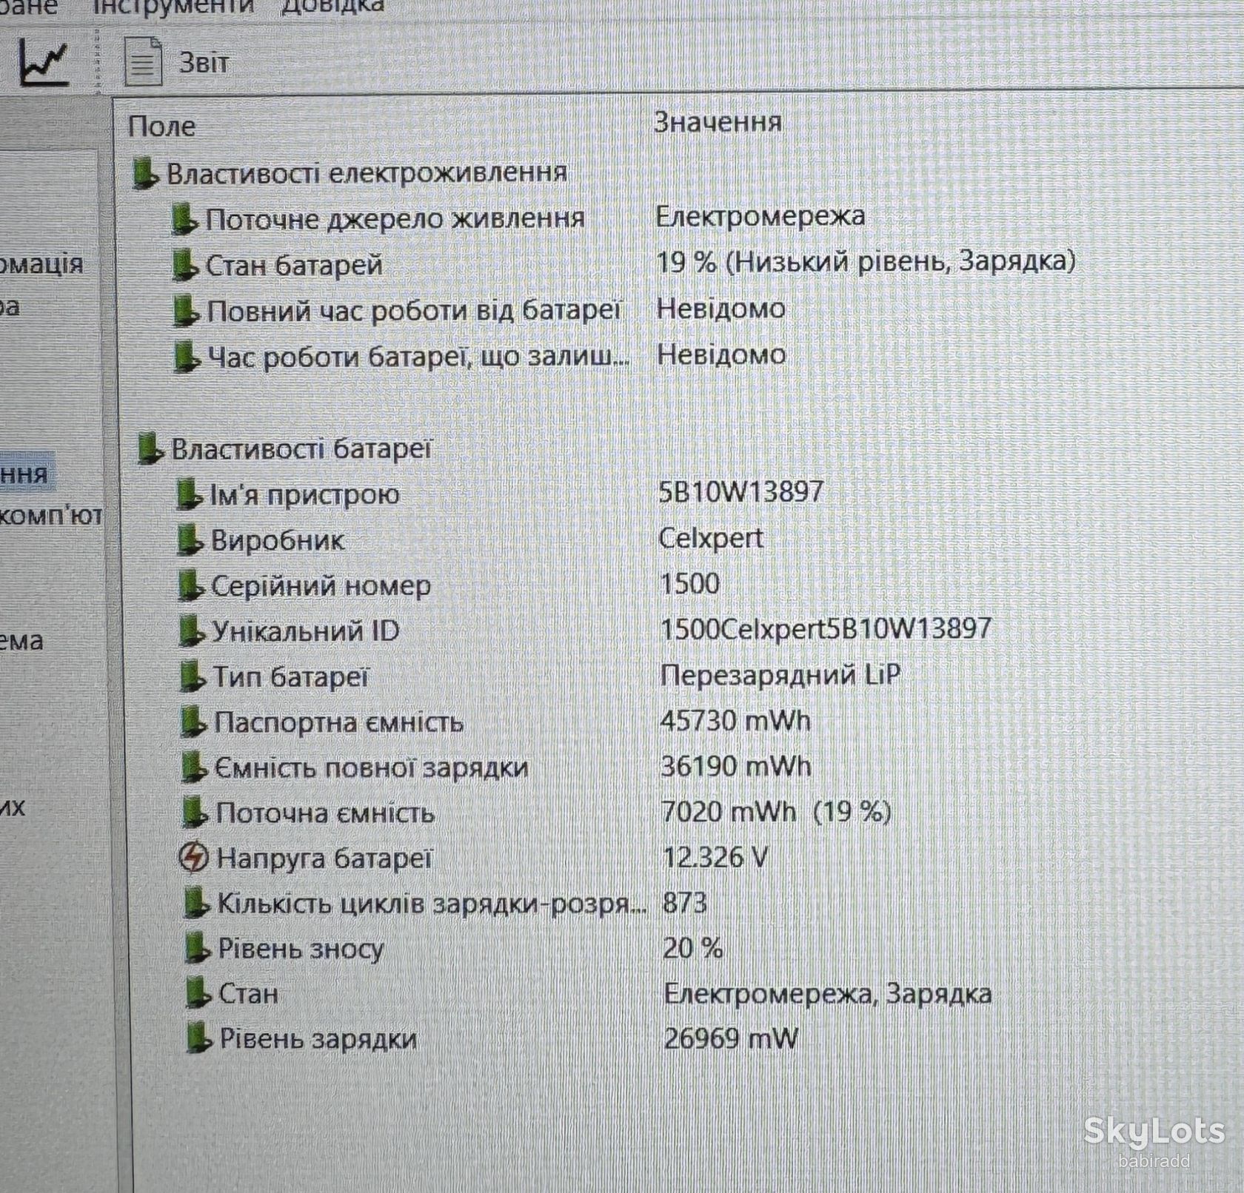Click the wear level value 20 %
Screen dimensions: 1244x1193
(x=693, y=948)
